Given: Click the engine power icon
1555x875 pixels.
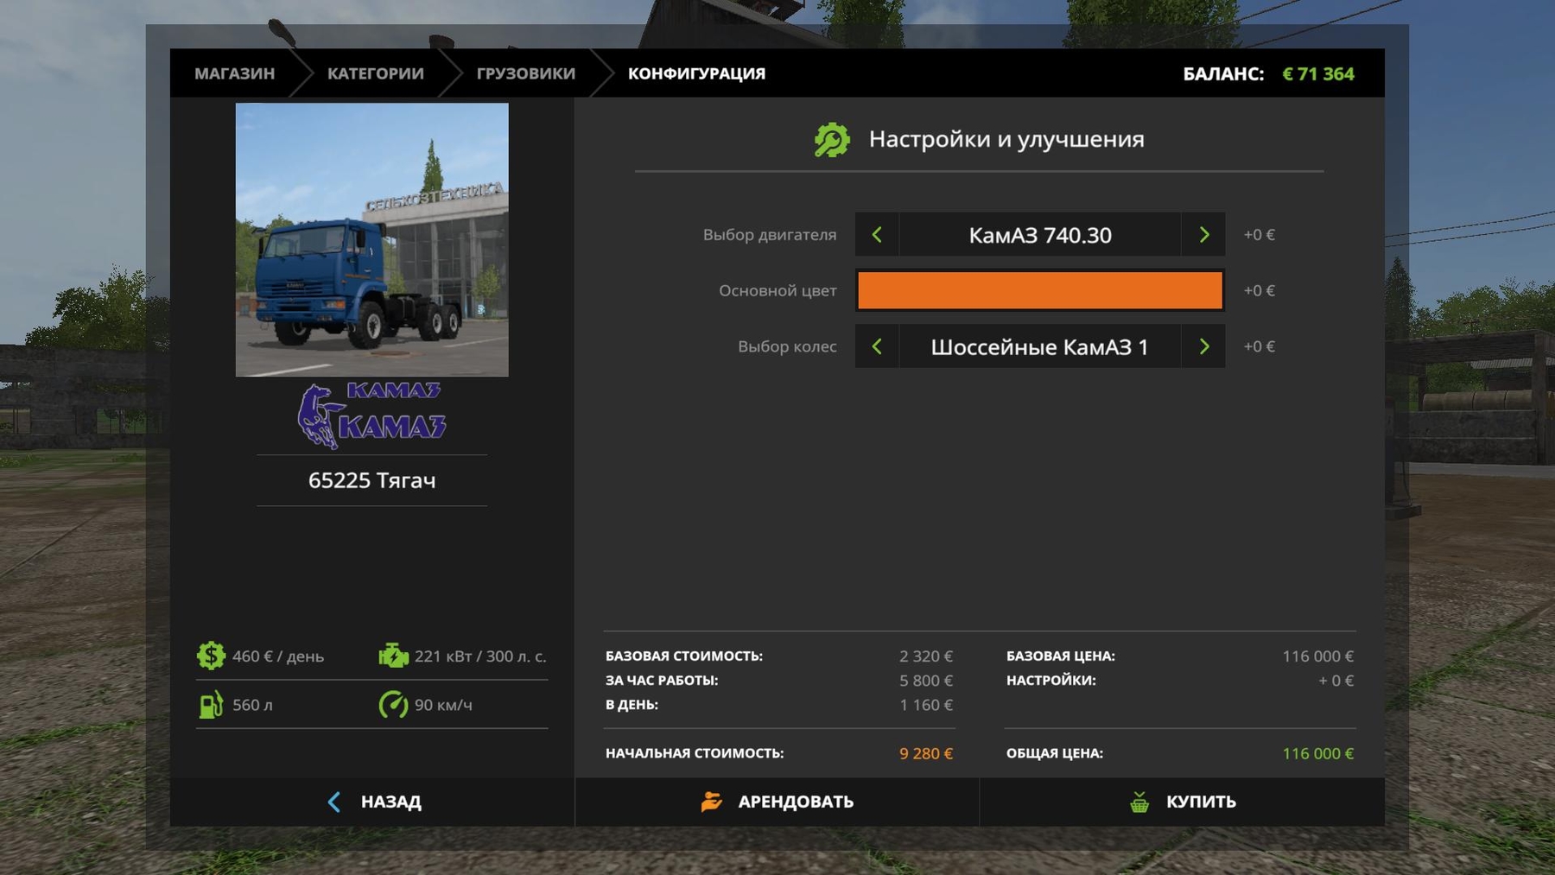Looking at the screenshot, I should point(393,656).
